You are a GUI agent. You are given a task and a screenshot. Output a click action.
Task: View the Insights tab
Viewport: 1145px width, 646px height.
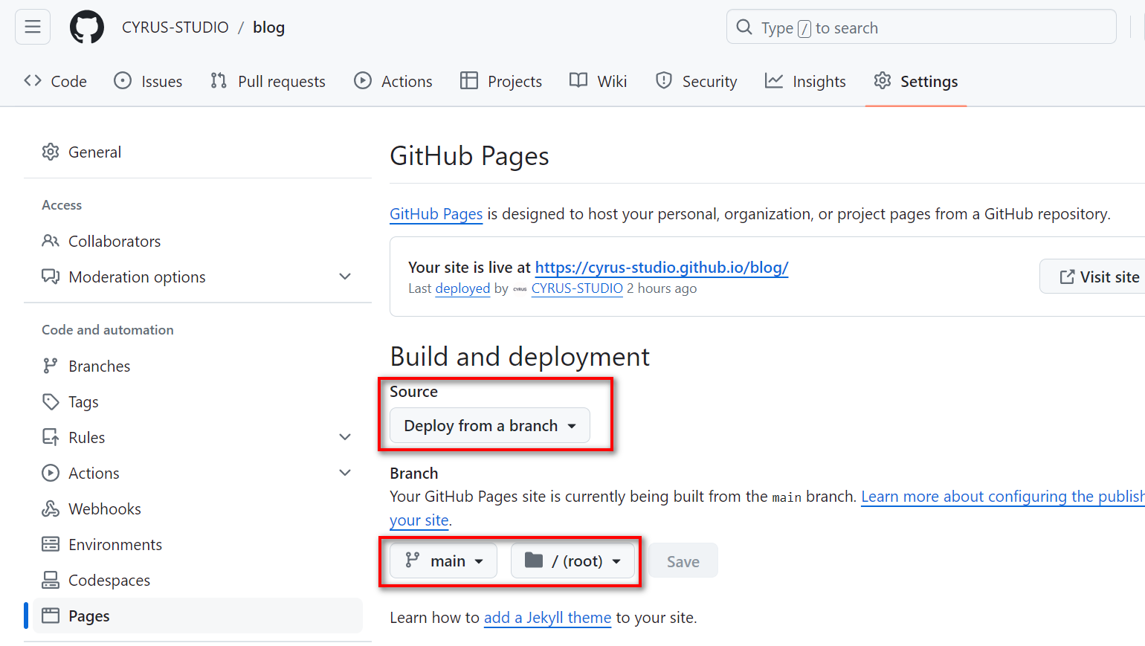click(805, 81)
